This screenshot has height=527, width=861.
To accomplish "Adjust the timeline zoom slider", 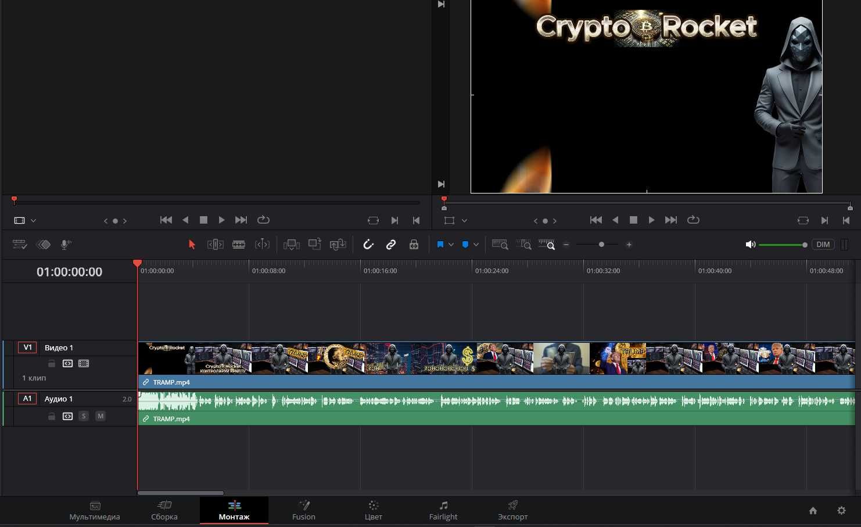I will [x=598, y=245].
